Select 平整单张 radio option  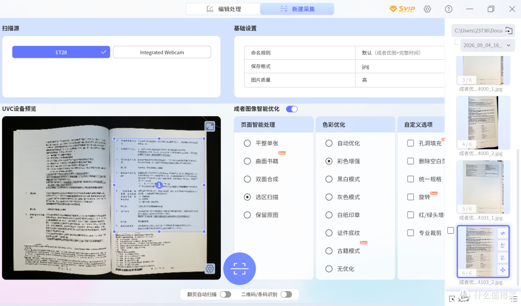tap(247, 143)
